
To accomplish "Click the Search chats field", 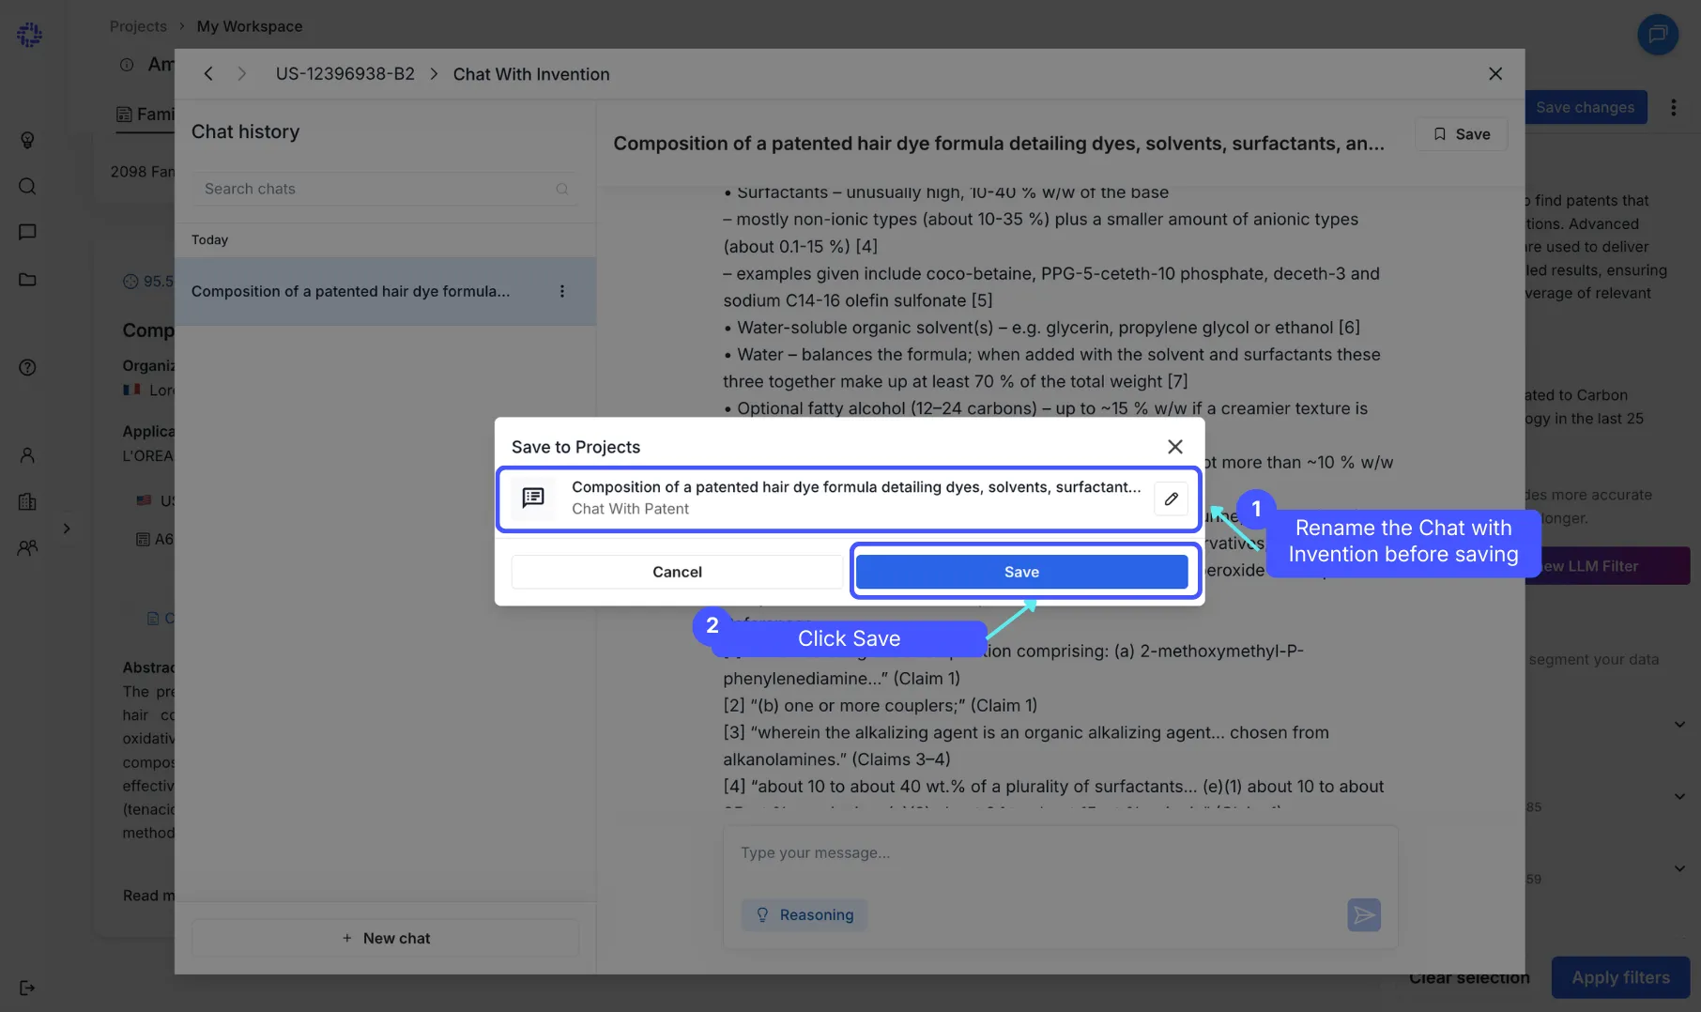I will coord(385,189).
